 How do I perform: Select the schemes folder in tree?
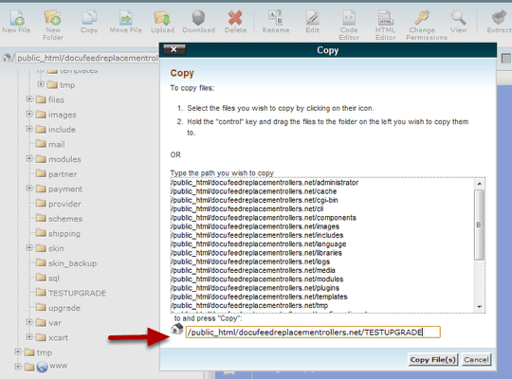click(x=59, y=218)
